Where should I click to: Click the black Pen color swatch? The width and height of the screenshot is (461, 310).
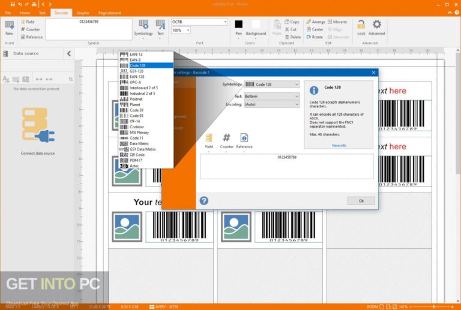238,24
